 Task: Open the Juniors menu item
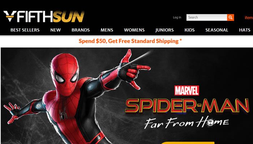164,30
